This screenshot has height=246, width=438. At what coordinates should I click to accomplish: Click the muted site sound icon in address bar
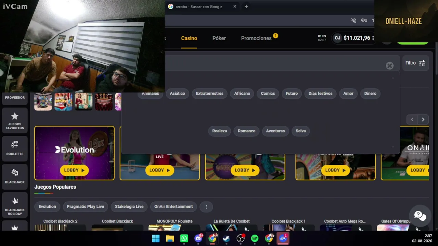tap(354, 20)
